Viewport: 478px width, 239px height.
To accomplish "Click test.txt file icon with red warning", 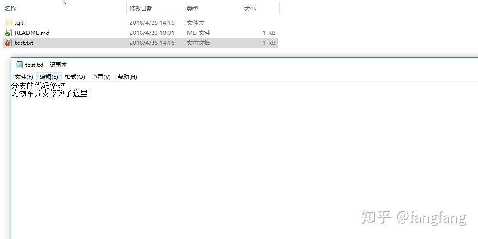I will 9,43.
